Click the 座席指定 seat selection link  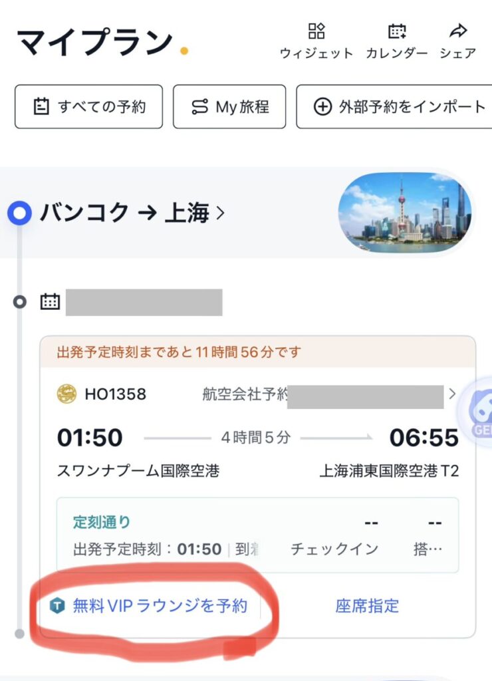pyautogui.click(x=367, y=606)
